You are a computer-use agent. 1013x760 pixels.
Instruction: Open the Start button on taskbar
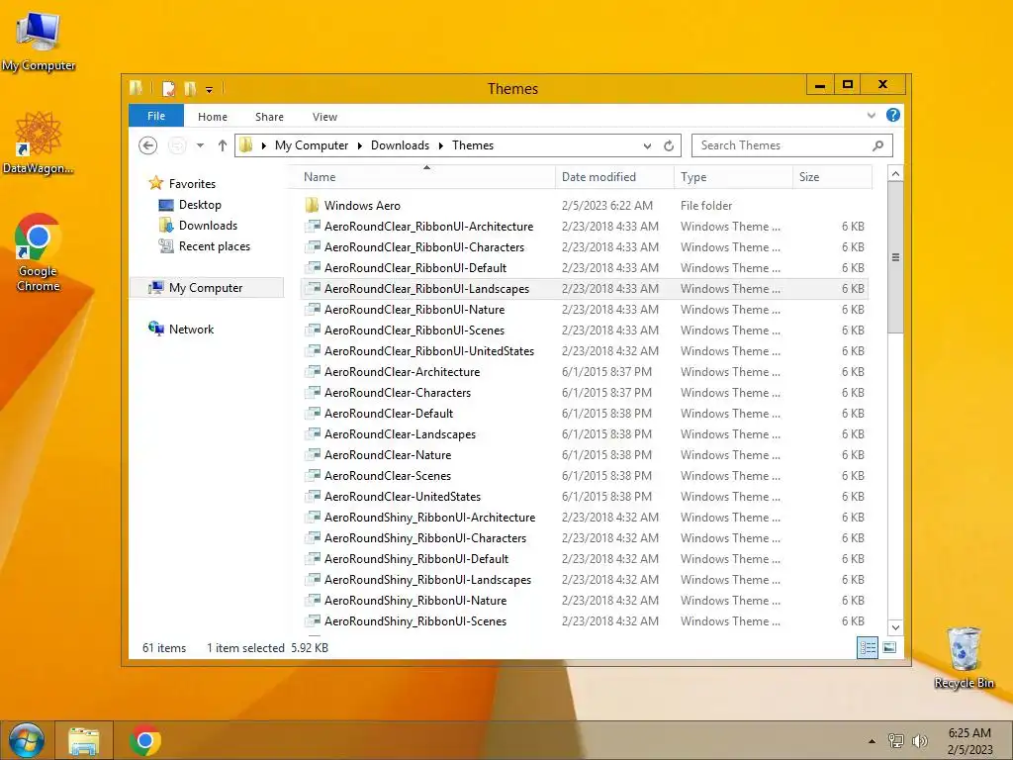27,740
